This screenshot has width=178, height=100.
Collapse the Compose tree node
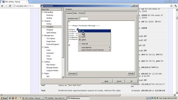pyautogui.click(x=43, y=21)
